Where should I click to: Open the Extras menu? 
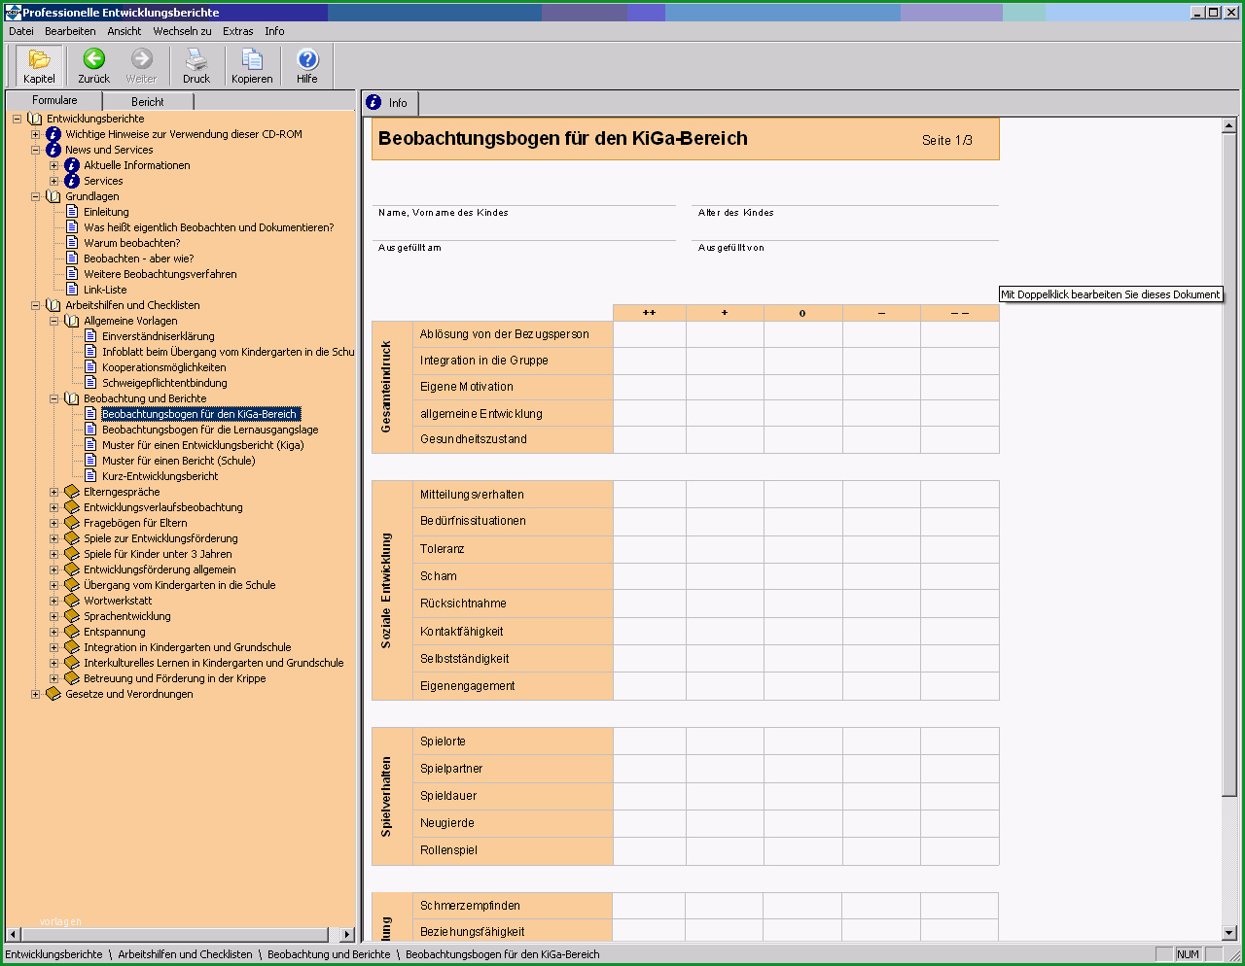click(x=238, y=31)
